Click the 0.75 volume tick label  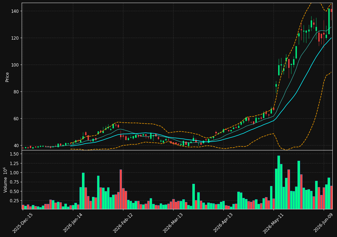[15, 182]
